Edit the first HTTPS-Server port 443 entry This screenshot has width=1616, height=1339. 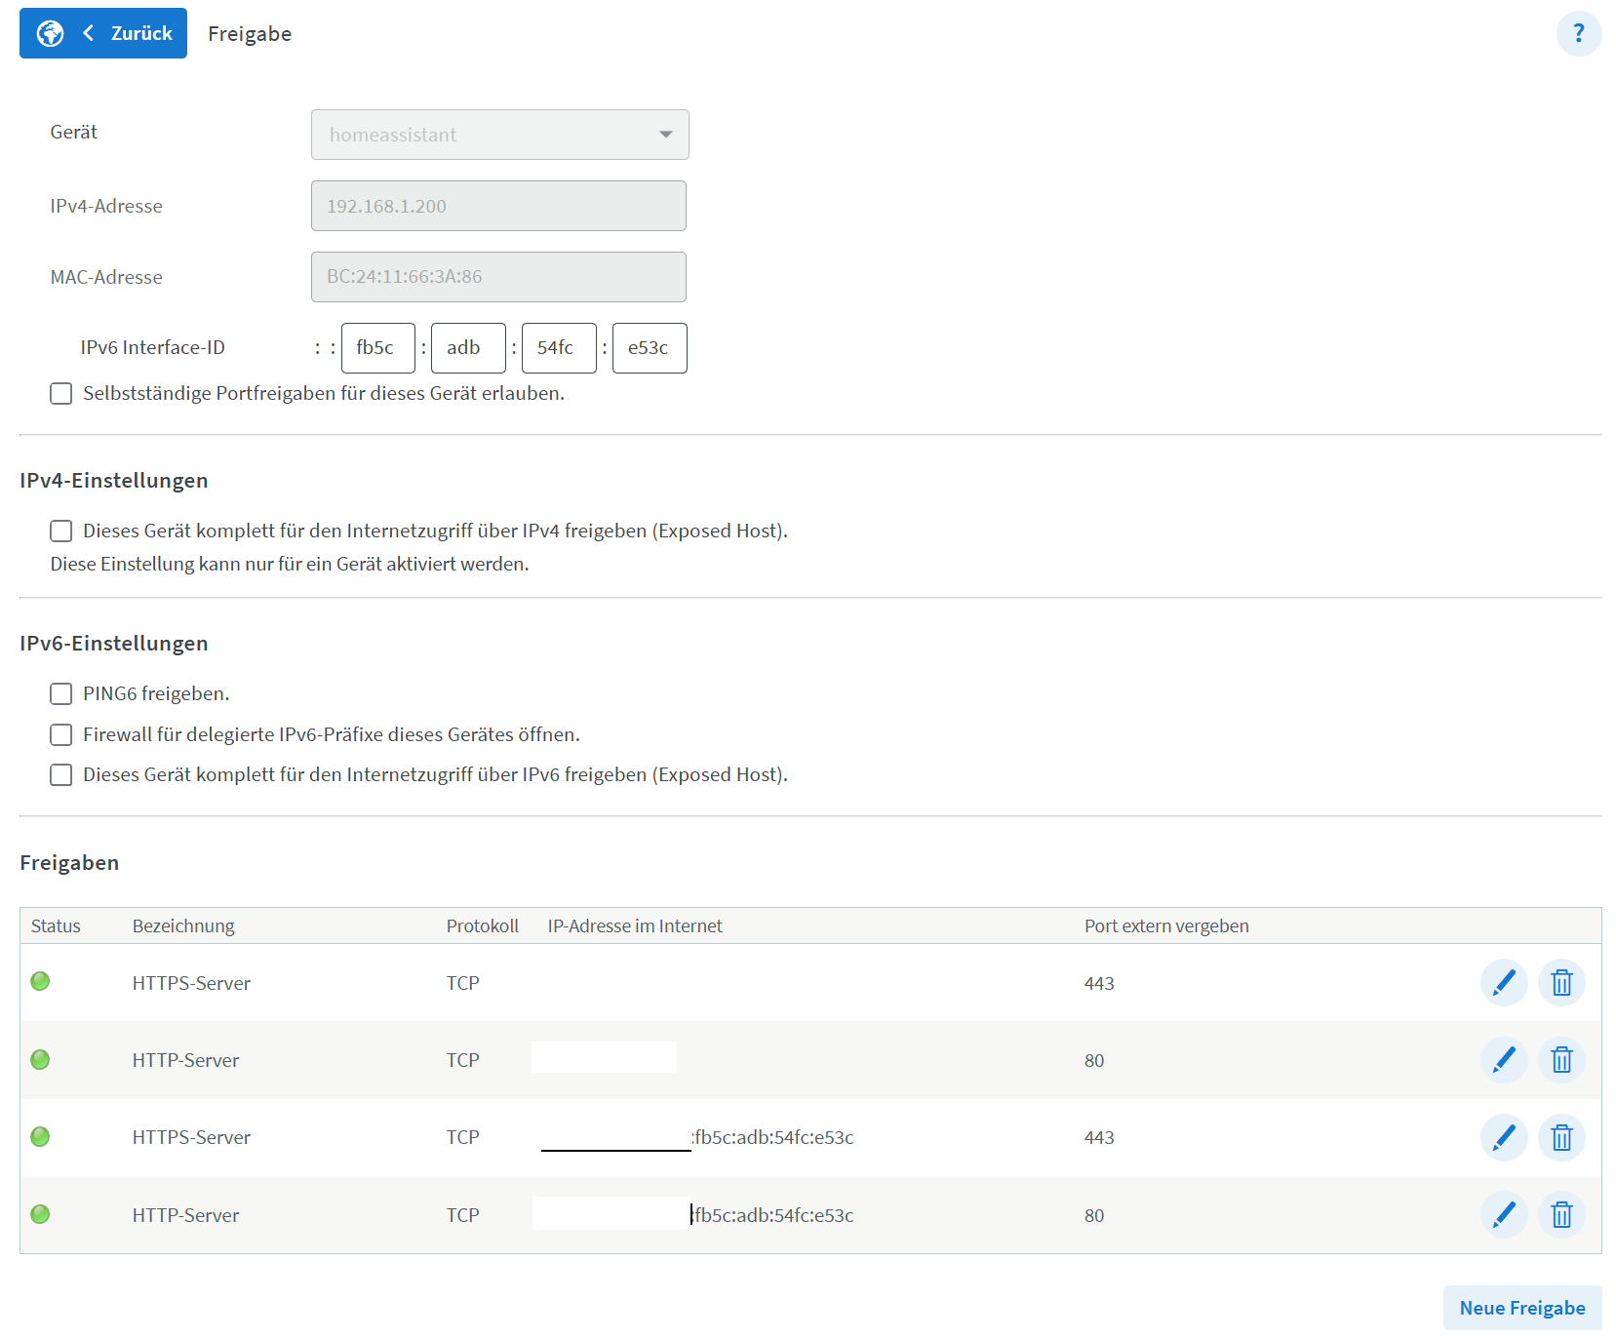[x=1503, y=982]
